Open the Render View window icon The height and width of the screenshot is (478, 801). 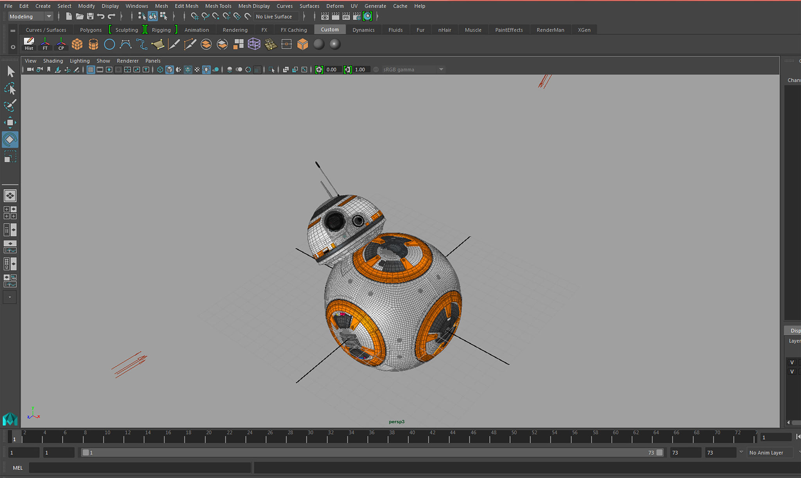[325, 16]
